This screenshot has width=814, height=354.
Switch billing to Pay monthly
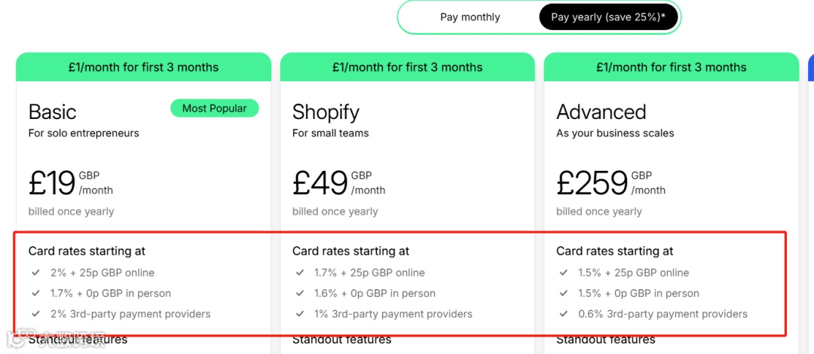tap(470, 17)
